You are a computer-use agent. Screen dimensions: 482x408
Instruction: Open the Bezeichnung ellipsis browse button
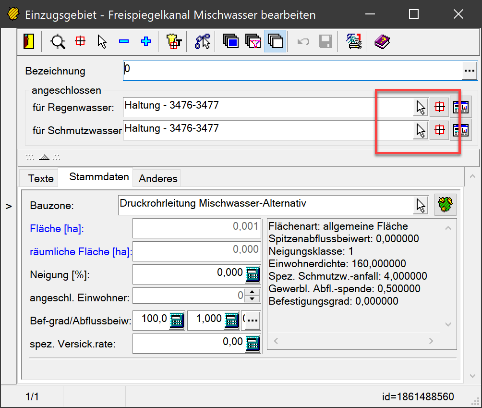pos(469,71)
